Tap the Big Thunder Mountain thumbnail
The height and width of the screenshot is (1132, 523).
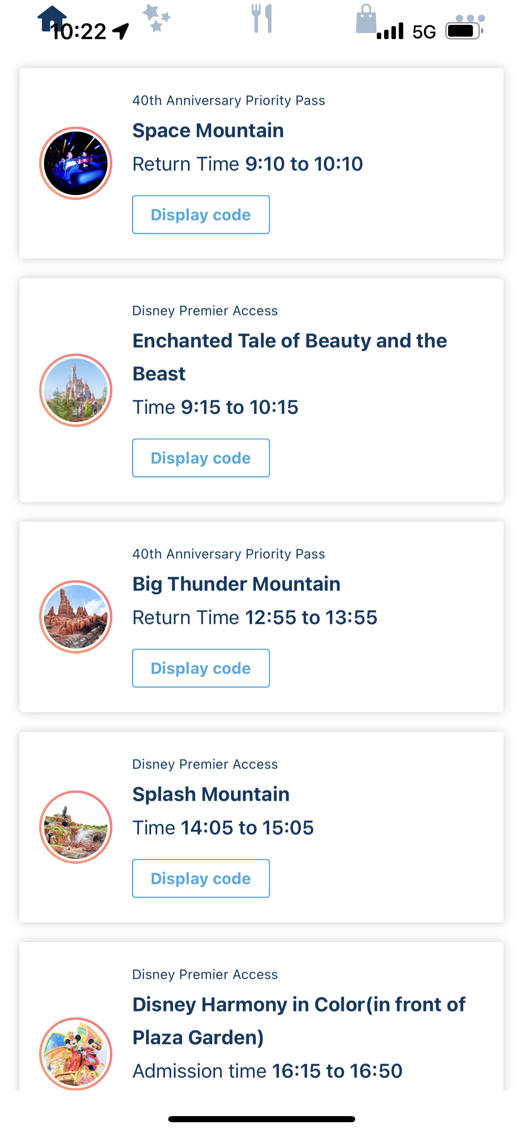pyautogui.click(x=76, y=617)
